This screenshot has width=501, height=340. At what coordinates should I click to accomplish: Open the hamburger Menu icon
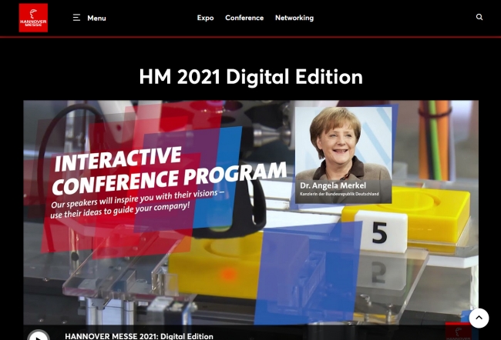tap(76, 18)
